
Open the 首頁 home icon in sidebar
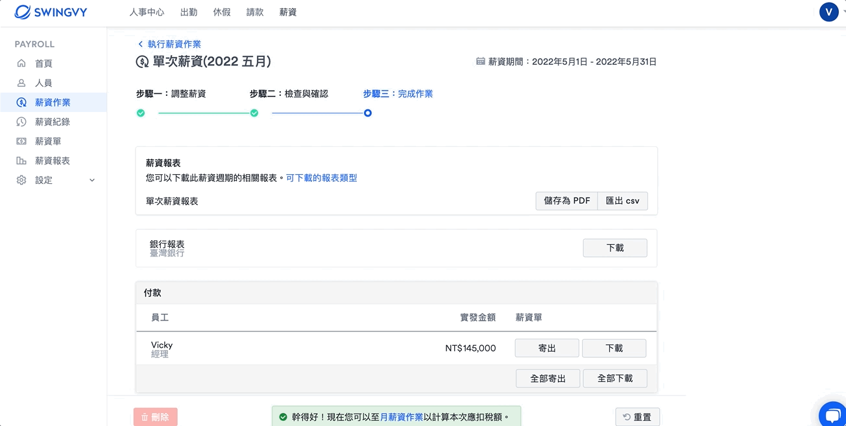21,63
